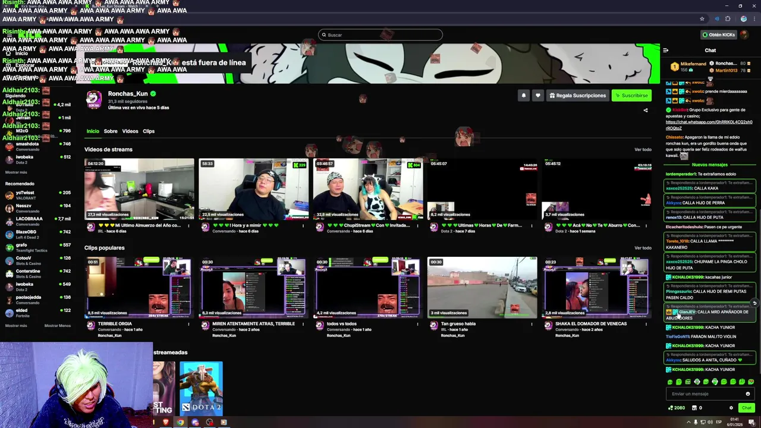Open options menu of Hora y a mimir video
The height and width of the screenshot is (428, 761).
(303, 226)
